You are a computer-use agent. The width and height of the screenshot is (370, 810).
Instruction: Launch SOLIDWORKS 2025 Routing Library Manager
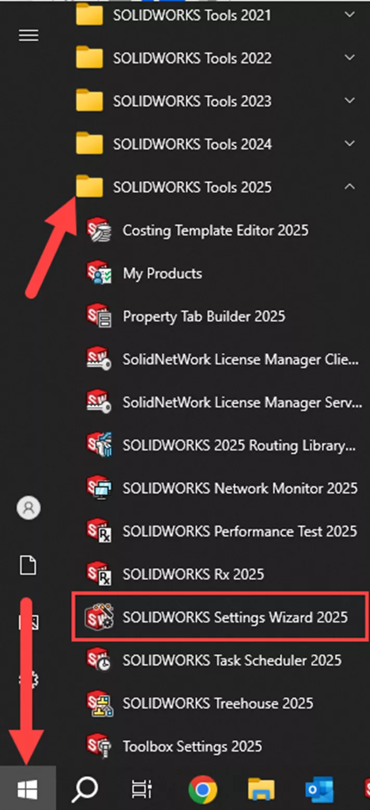(239, 445)
